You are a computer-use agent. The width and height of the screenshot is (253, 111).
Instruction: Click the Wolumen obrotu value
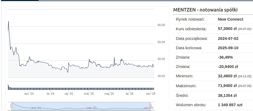pos(230,105)
